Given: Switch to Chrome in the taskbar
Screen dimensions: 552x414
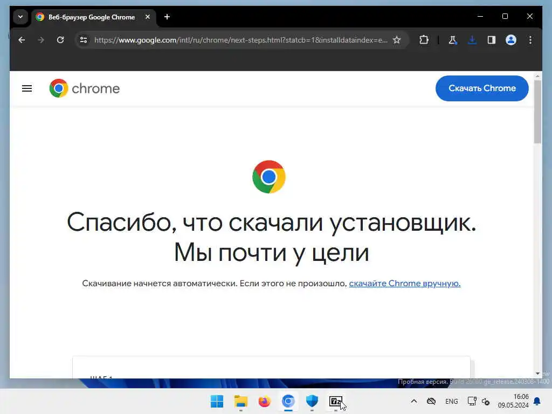Looking at the screenshot, I should click(x=288, y=401).
